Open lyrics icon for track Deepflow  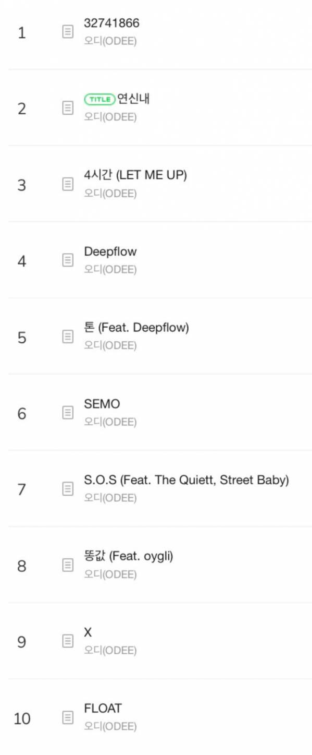(68, 261)
